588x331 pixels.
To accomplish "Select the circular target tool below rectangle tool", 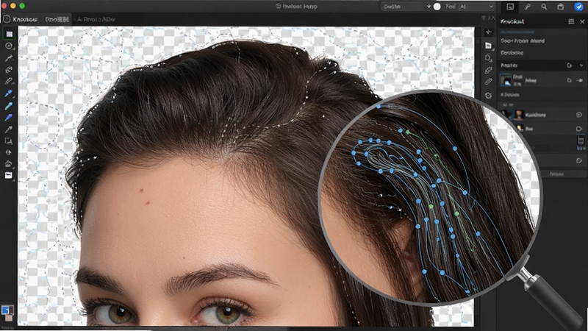I will (x=9, y=46).
